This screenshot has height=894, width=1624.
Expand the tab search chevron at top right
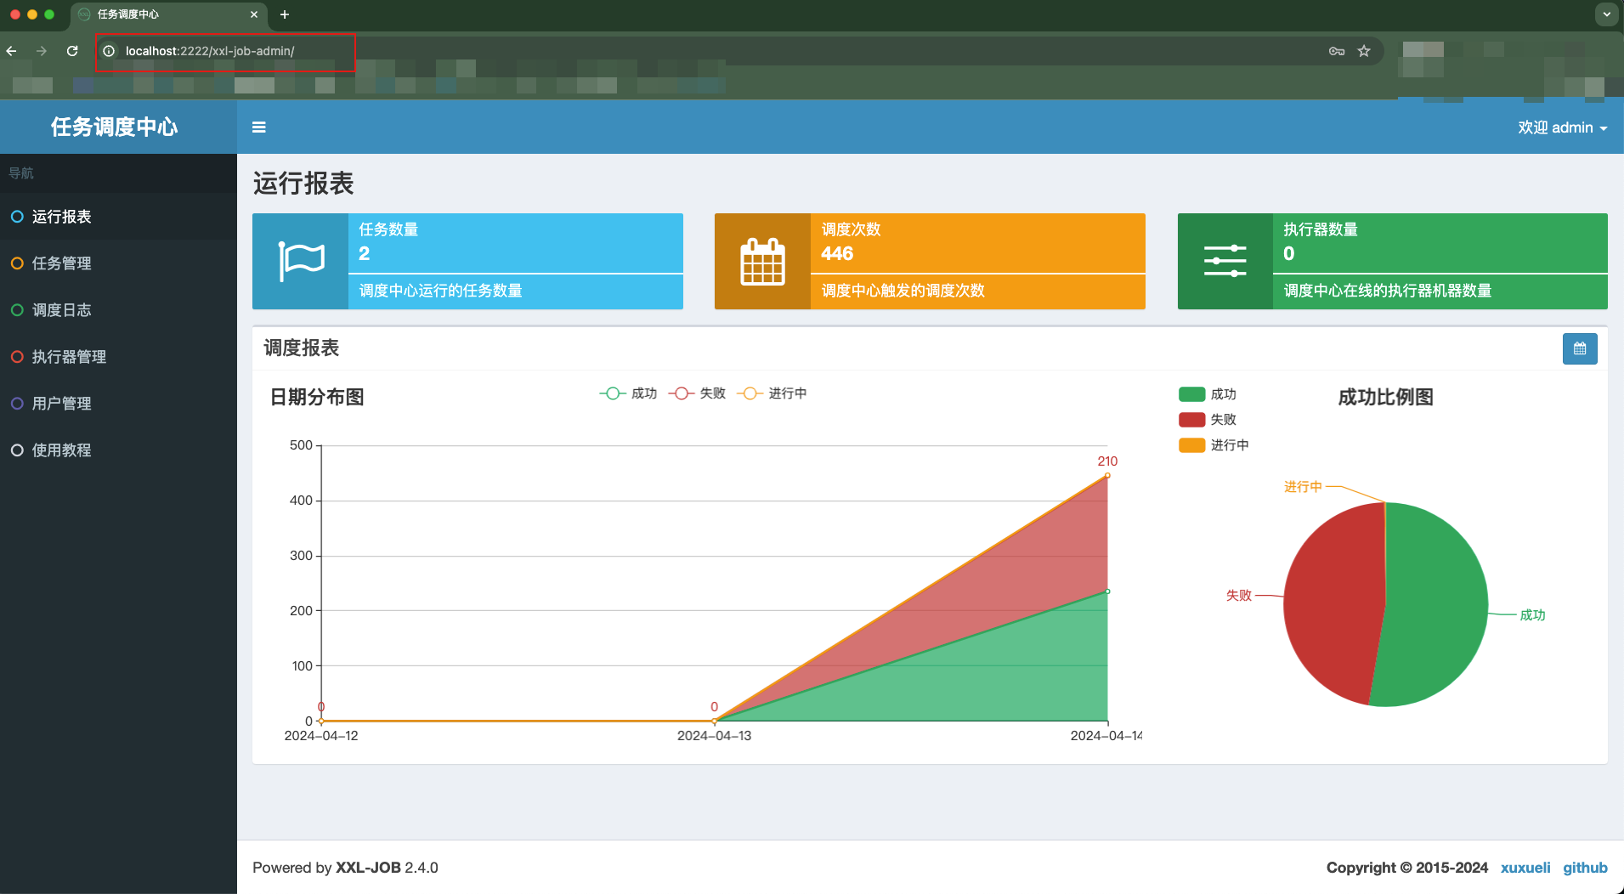[1606, 14]
